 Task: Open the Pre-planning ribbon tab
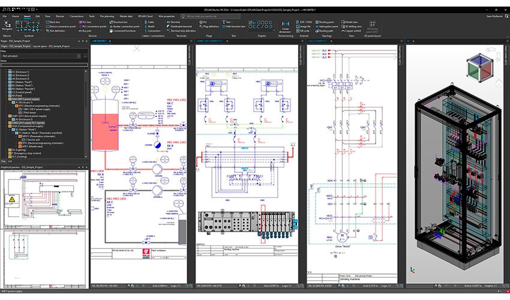pyautogui.click(x=107, y=16)
